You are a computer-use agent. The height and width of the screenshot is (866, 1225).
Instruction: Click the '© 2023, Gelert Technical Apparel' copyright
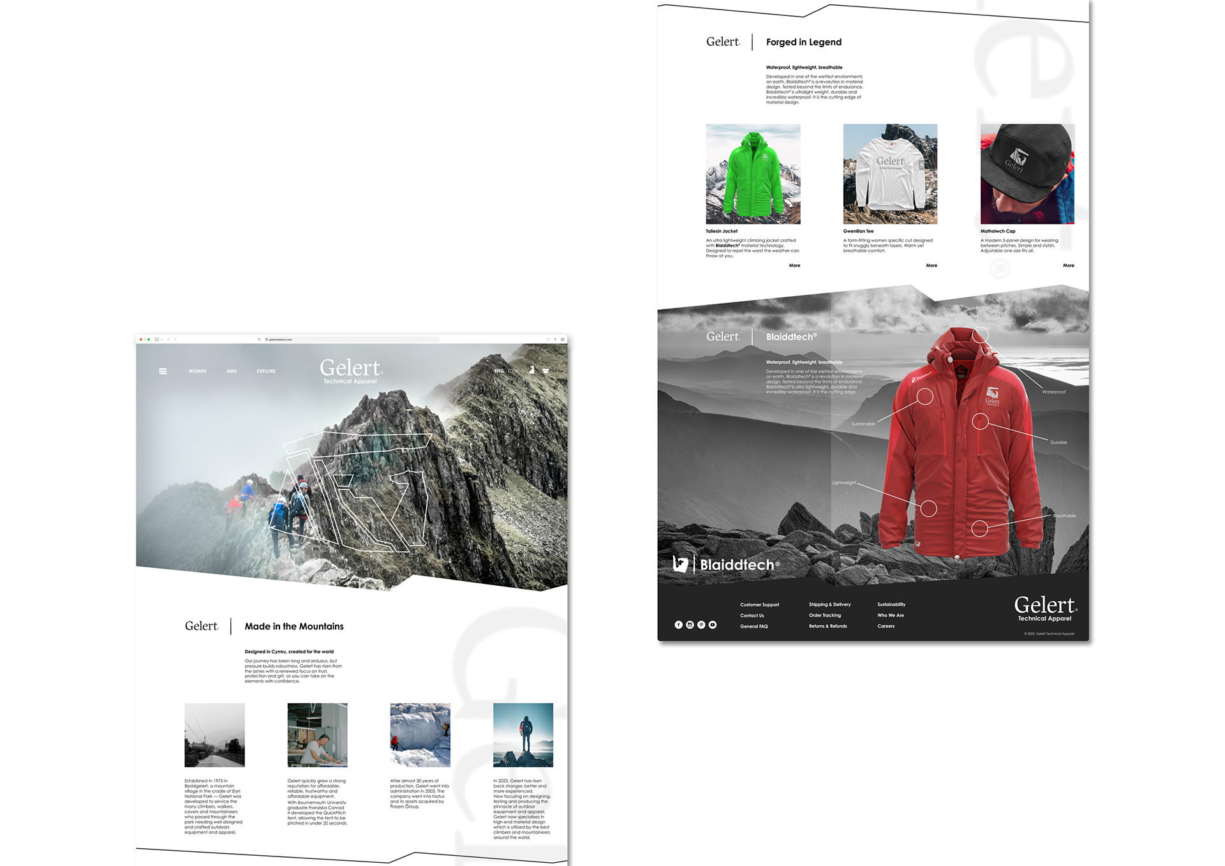1049,634
